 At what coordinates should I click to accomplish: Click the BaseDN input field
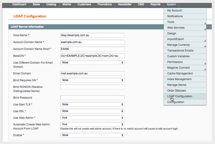click(92, 56)
